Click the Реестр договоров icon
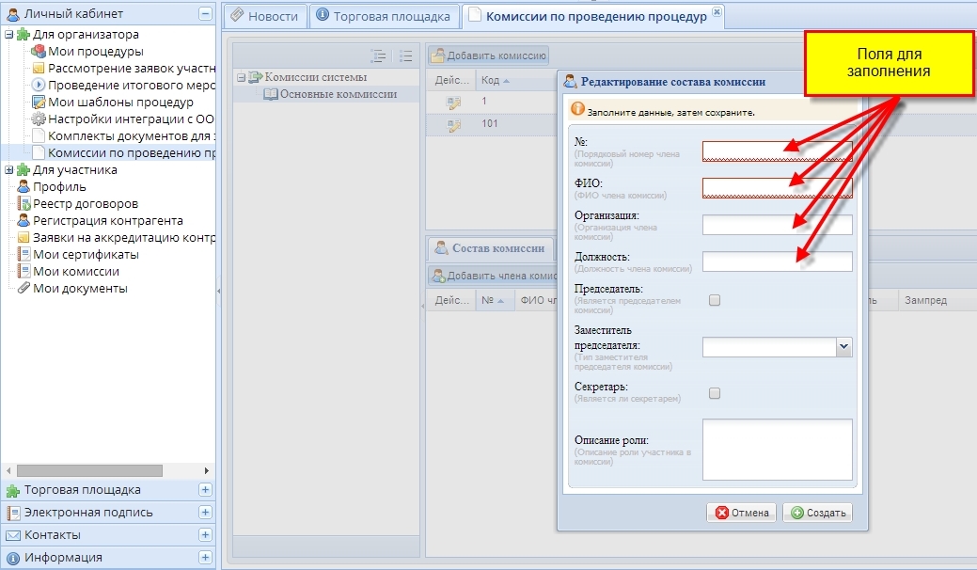Image resolution: width=977 pixels, height=570 pixels. pos(24,204)
